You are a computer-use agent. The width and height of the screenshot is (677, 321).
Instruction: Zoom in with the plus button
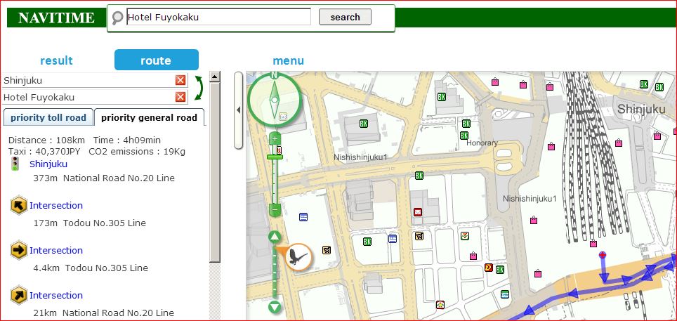275,138
